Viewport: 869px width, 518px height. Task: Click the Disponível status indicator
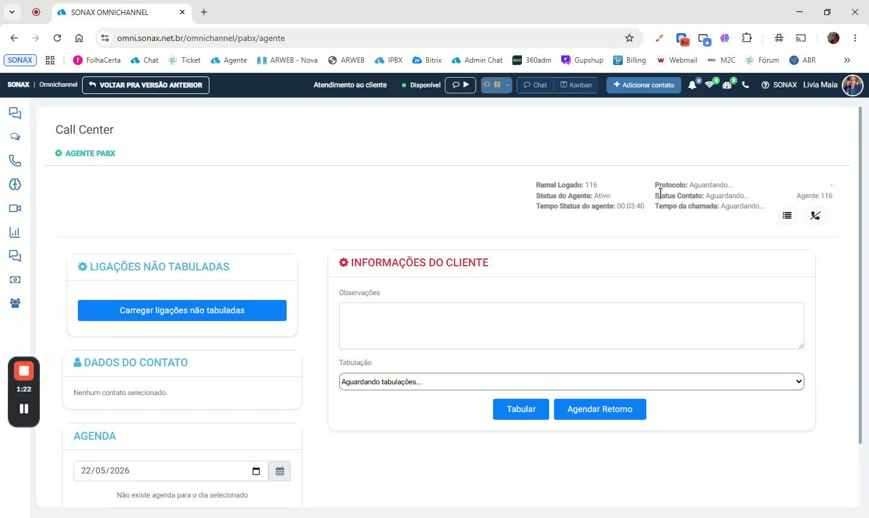421,85
